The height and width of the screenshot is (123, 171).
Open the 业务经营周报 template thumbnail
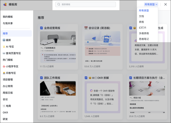point(58,47)
